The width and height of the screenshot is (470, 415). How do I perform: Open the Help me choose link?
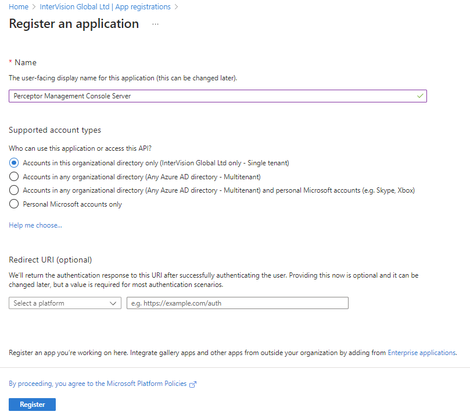click(x=35, y=225)
